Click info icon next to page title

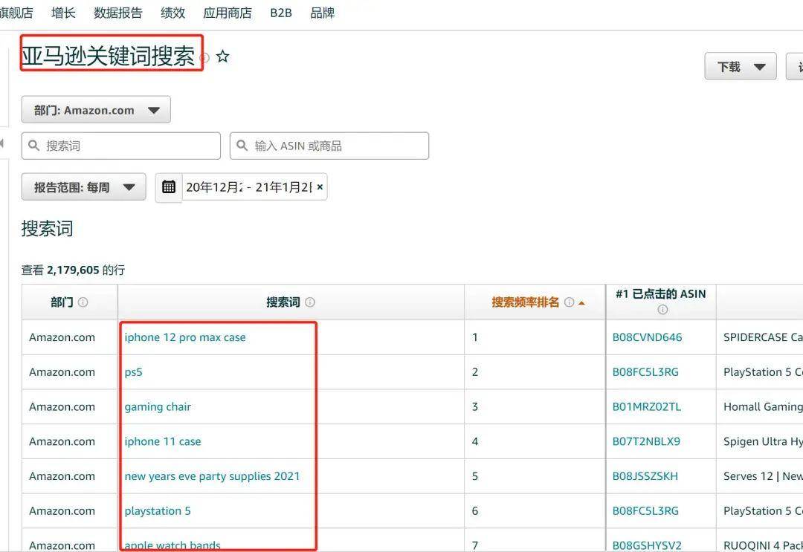(205, 57)
